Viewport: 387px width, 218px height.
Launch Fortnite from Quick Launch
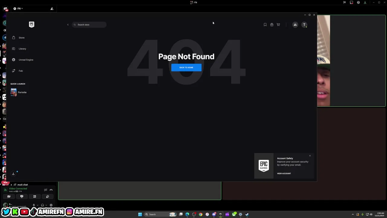[19, 92]
